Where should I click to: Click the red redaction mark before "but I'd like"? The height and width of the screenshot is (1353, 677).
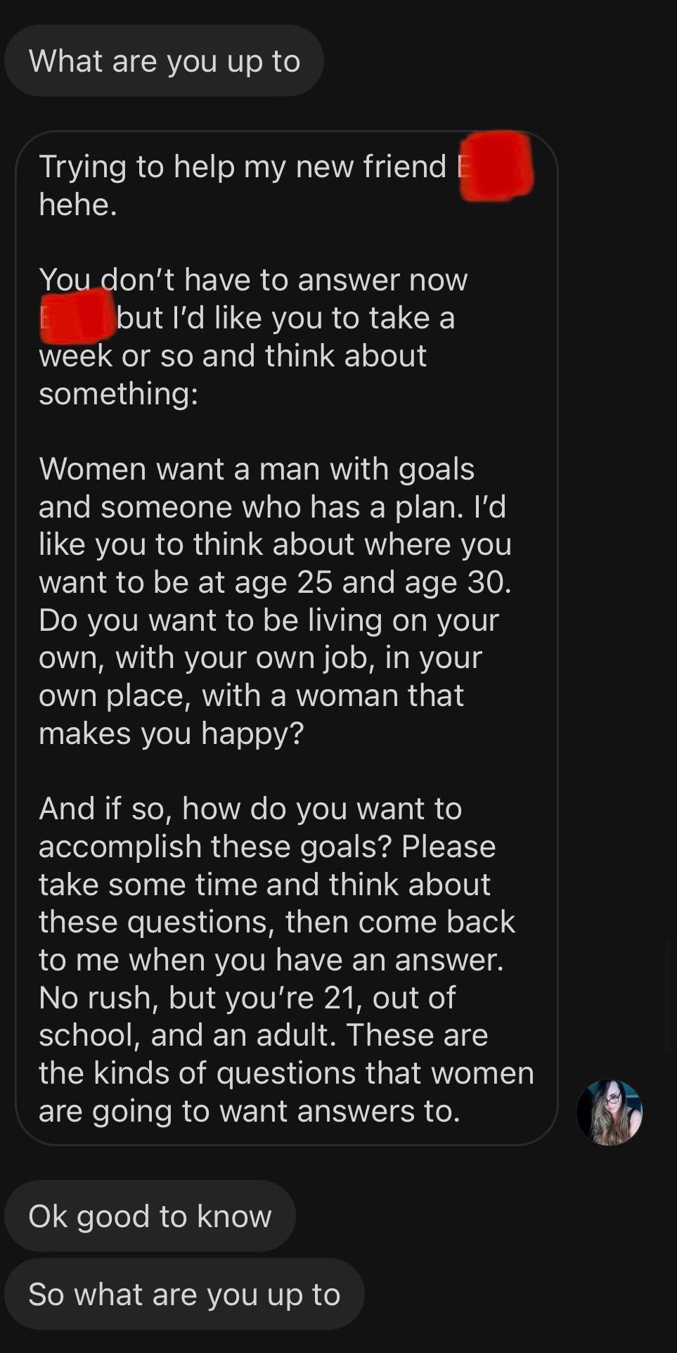coord(77,316)
